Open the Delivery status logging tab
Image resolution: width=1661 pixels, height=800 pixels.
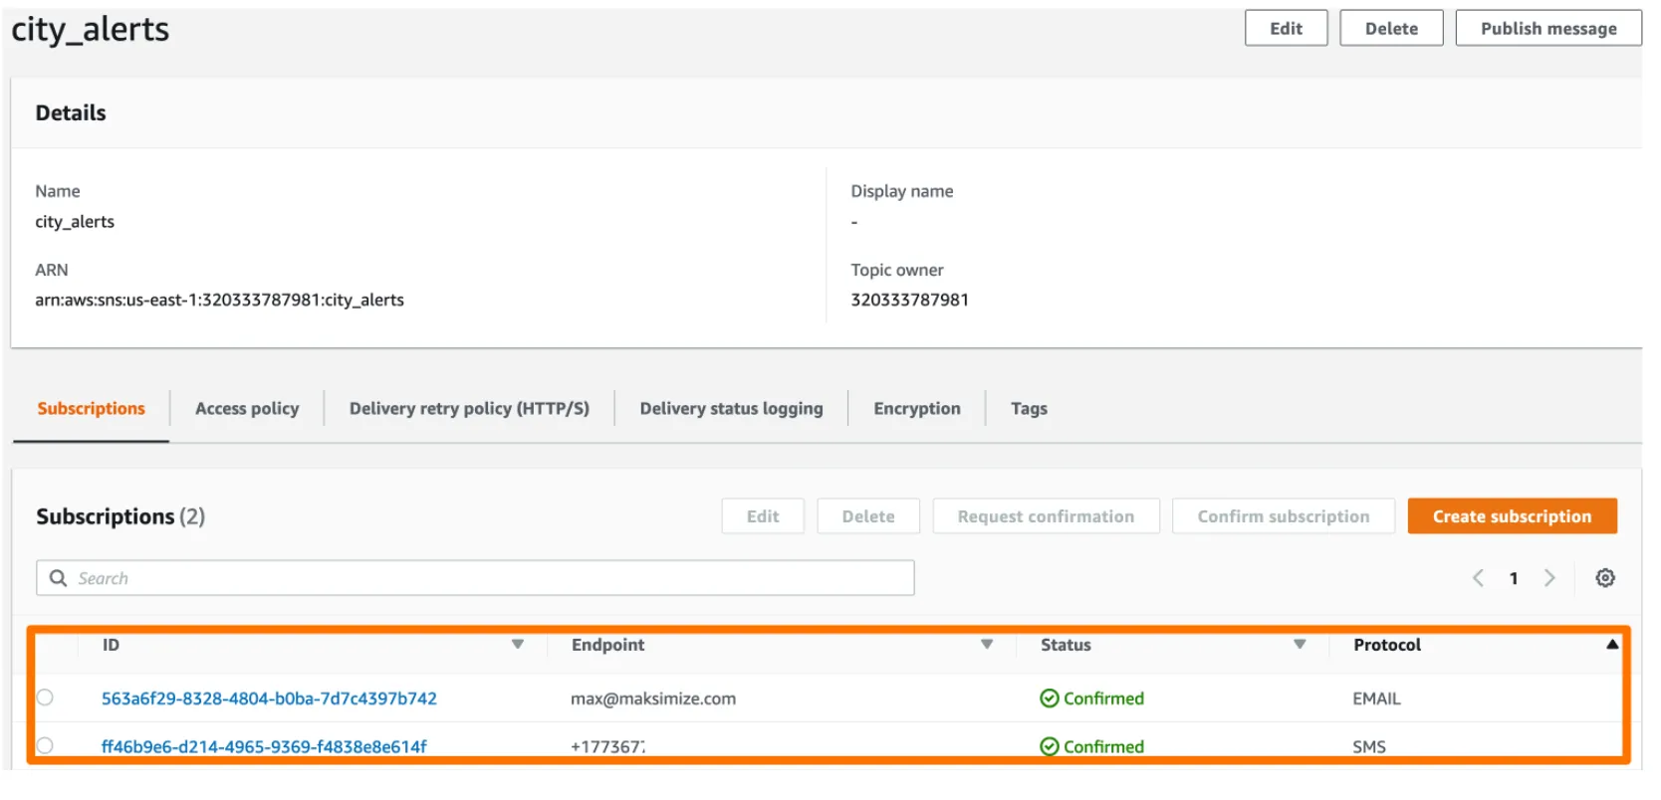coord(731,409)
